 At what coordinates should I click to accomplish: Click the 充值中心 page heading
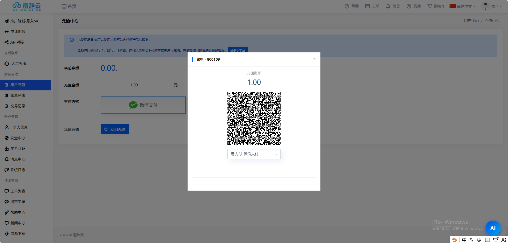pyautogui.click(x=70, y=21)
